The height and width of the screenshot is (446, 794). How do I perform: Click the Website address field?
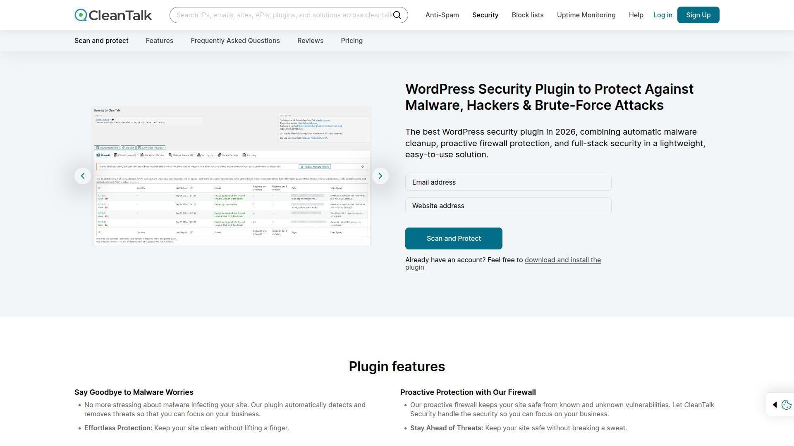click(x=508, y=206)
